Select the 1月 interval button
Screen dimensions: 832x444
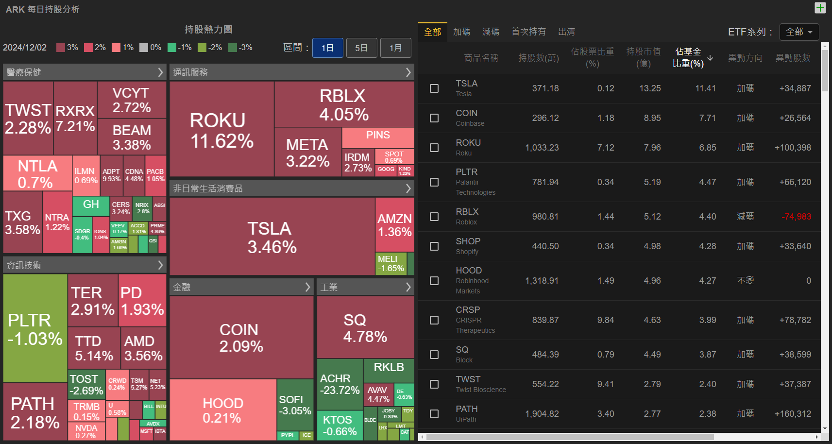coord(395,48)
